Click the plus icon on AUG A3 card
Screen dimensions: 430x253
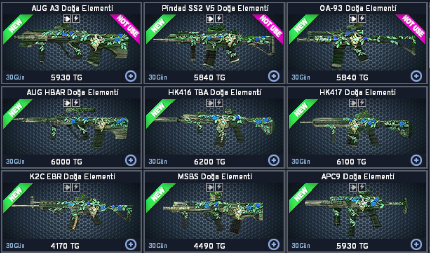point(131,76)
